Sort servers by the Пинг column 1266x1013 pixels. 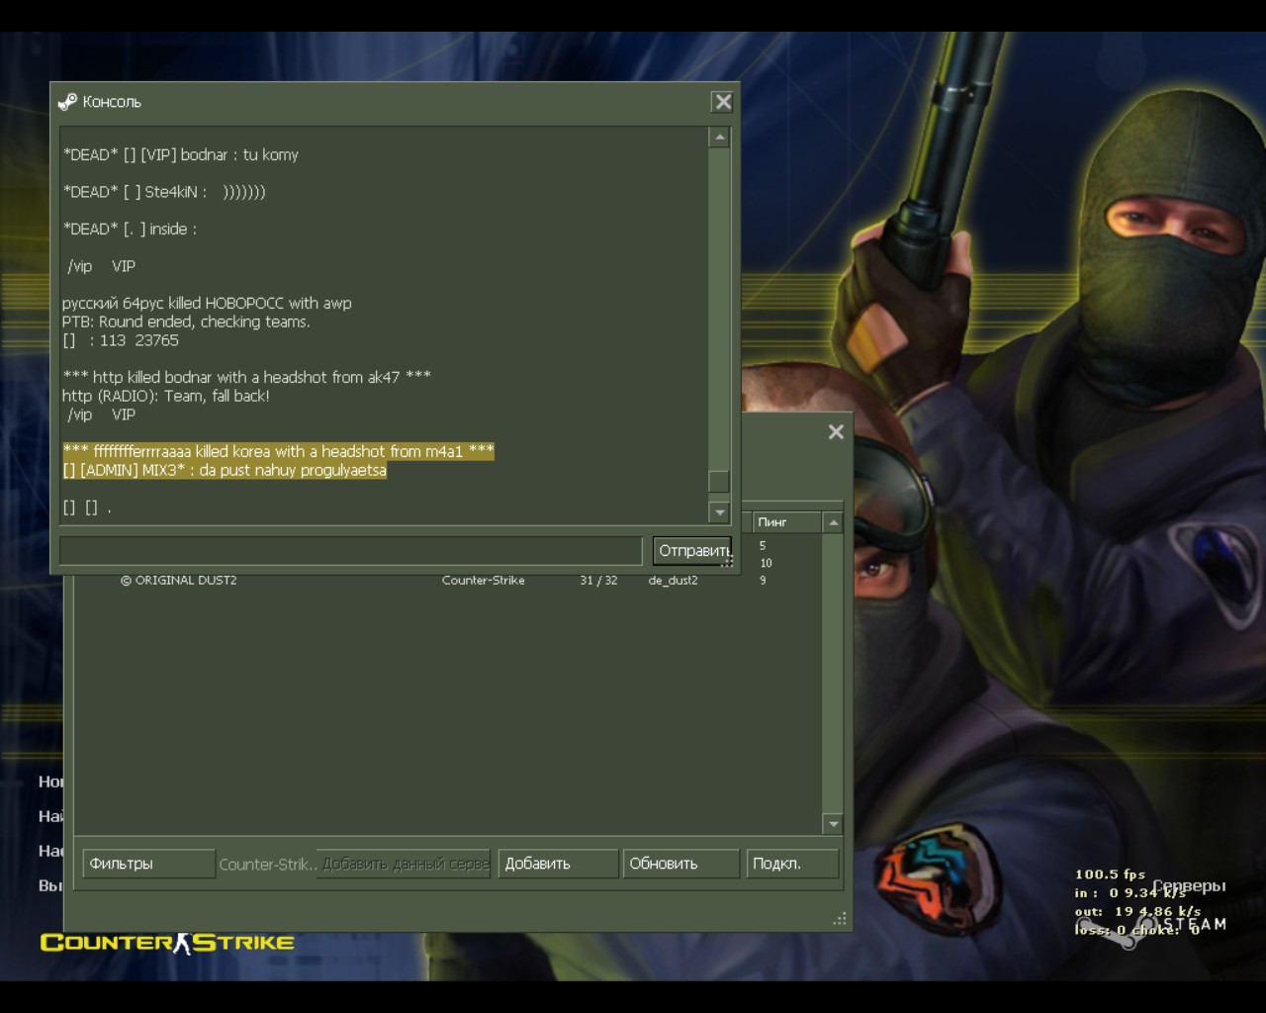pos(786,522)
